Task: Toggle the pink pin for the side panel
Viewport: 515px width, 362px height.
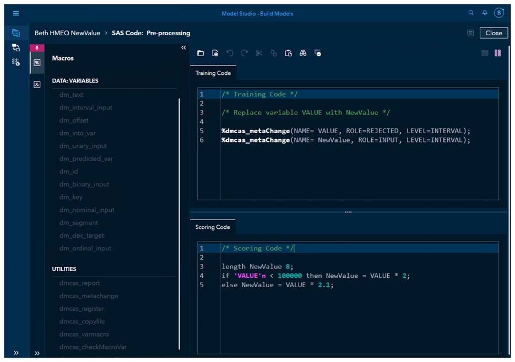Action: (x=37, y=48)
